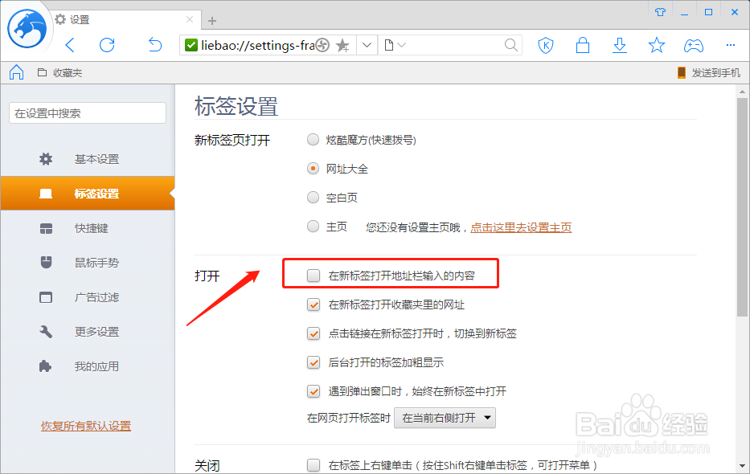The height and width of the screenshot is (474, 750).
Task: Click the gear icon beside 基本设置
Action: (x=46, y=159)
